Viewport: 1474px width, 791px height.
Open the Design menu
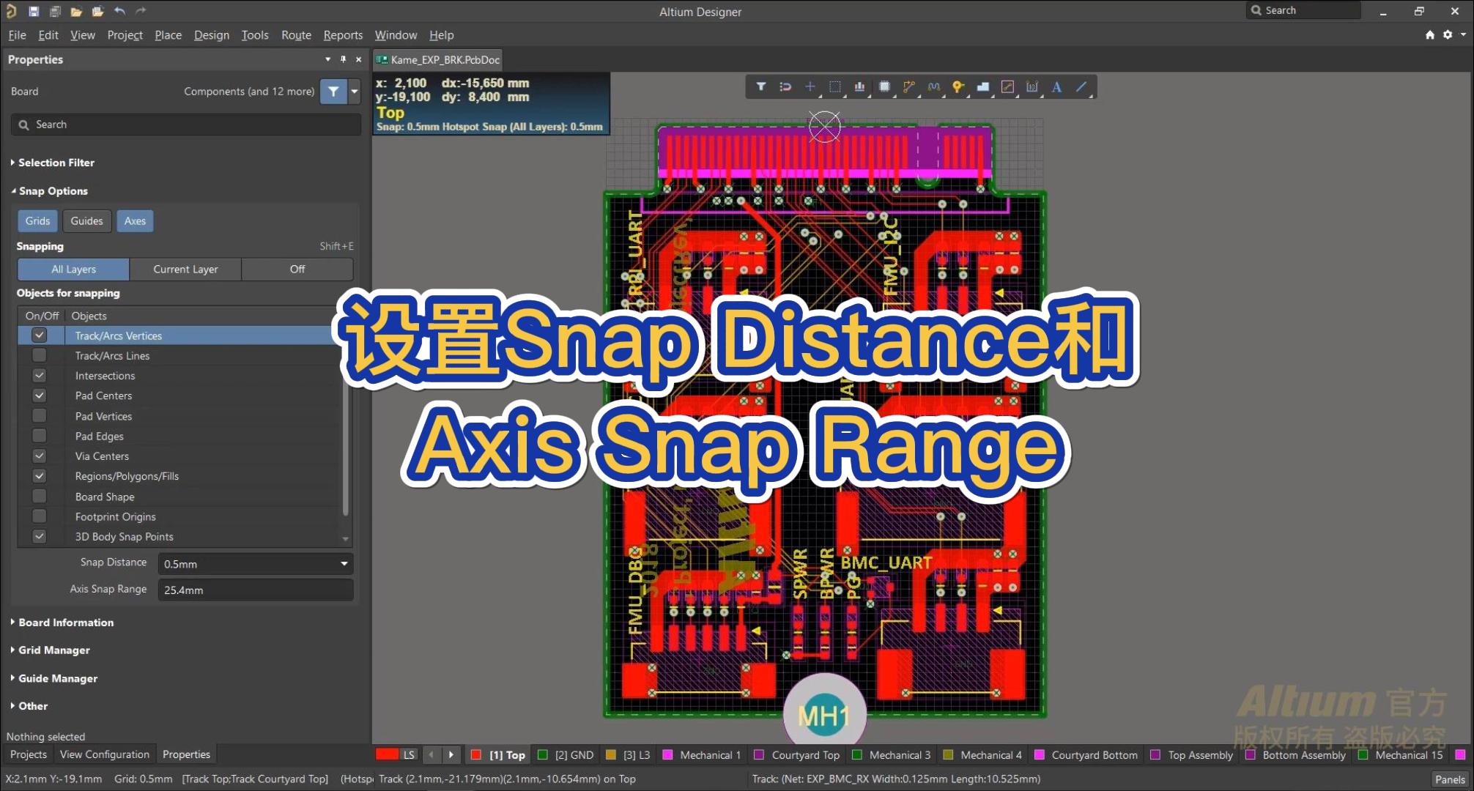(x=210, y=35)
